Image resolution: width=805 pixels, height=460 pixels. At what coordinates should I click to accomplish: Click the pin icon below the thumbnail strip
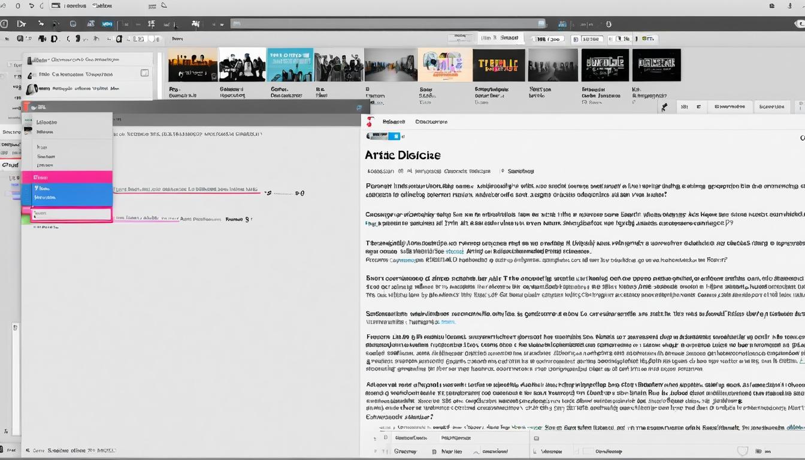664,107
